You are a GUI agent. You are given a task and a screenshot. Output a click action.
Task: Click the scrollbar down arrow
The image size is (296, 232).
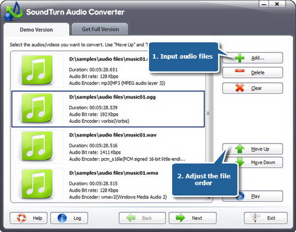click(209, 198)
